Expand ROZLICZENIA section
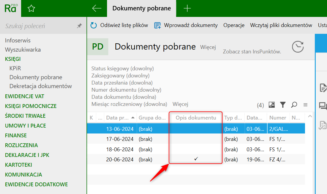Image resolution: width=327 pixels, height=194 pixels. click(x=21, y=145)
